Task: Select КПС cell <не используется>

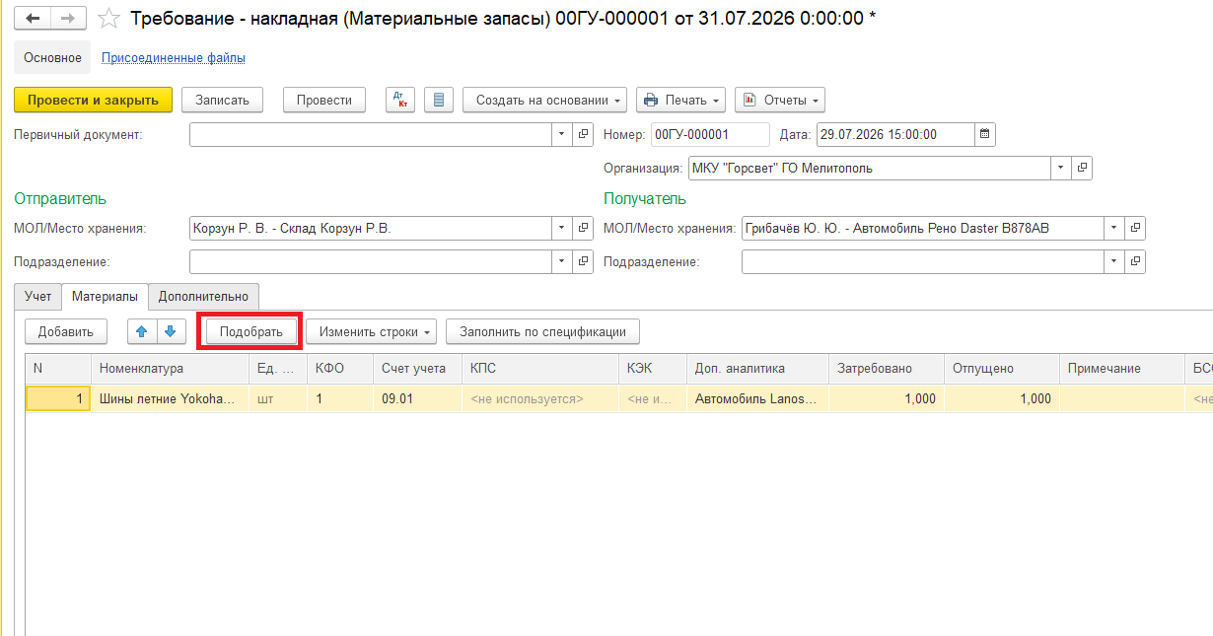Action: [540, 399]
